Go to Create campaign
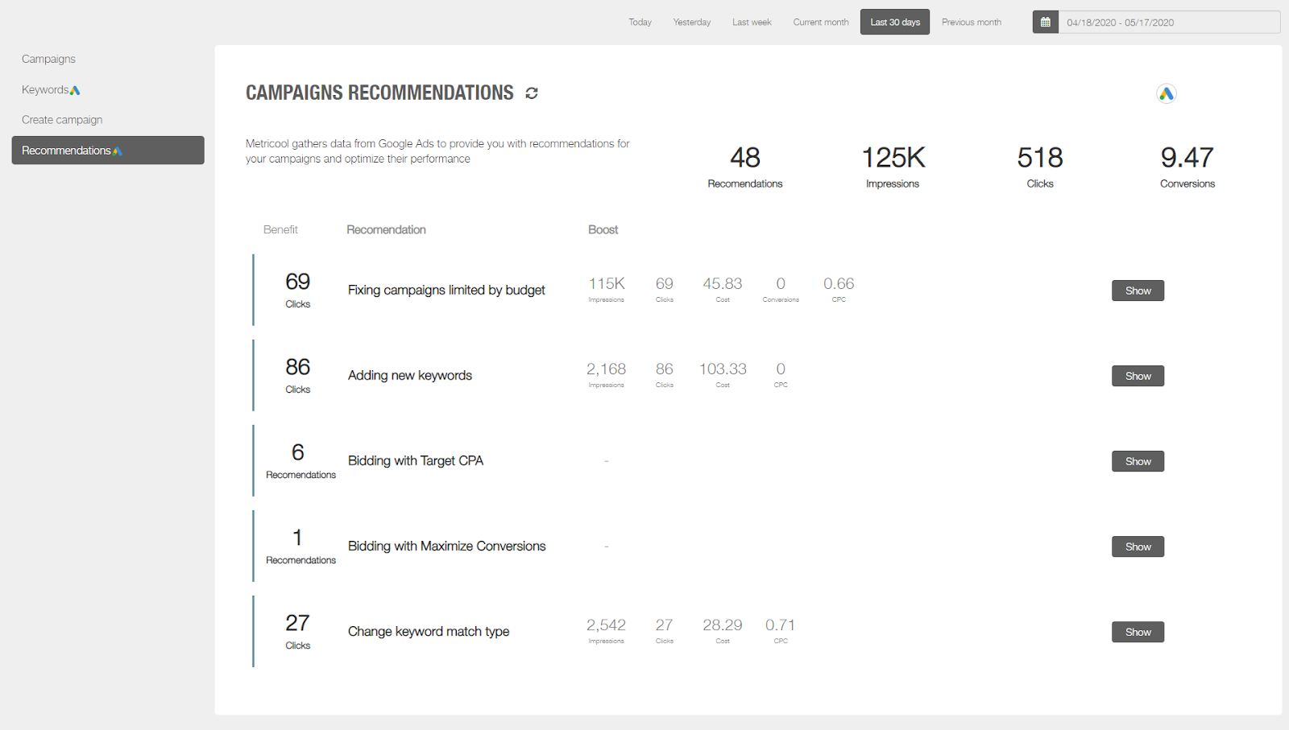 coord(62,120)
